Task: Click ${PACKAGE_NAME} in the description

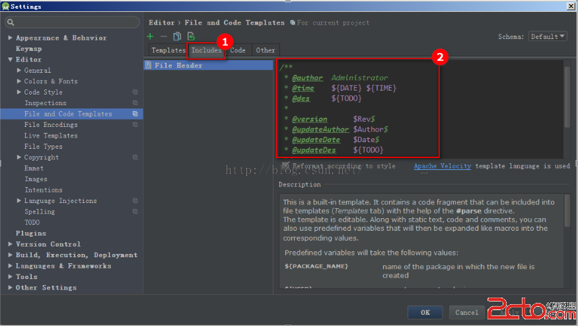Action: [x=316, y=266]
